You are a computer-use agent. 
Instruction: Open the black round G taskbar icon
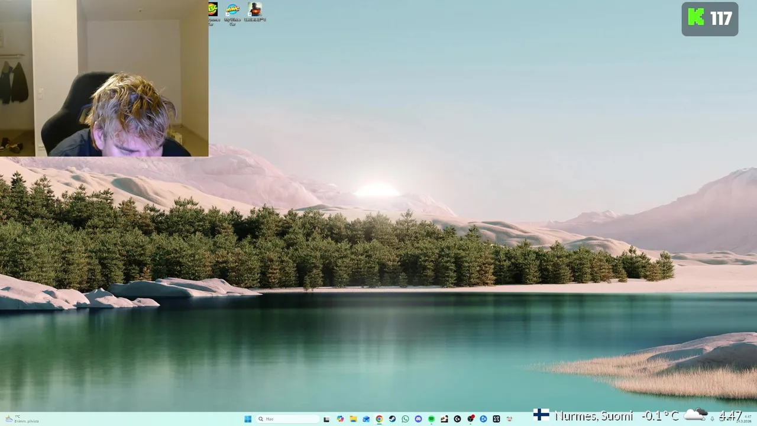pos(457,419)
